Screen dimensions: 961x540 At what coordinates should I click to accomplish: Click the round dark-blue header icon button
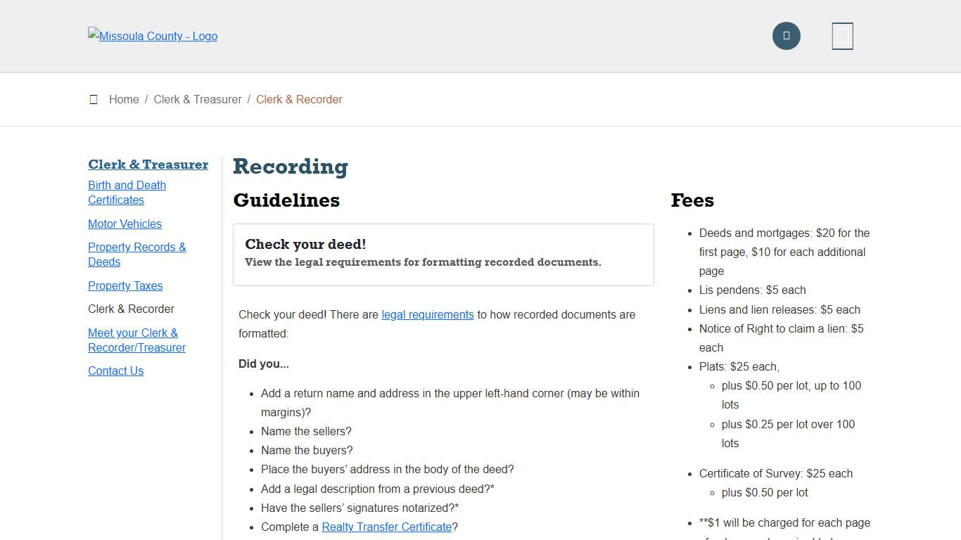point(786,36)
